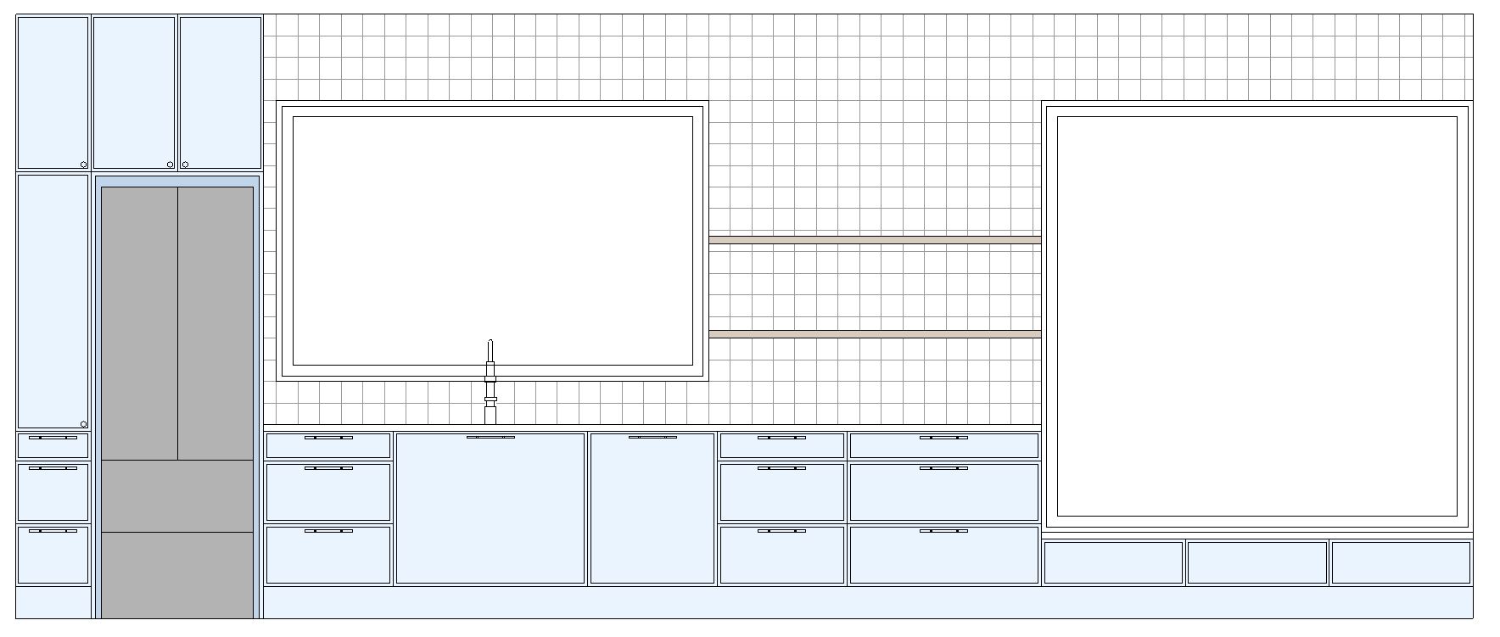The height and width of the screenshot is (637, 1500).
Task: Select the tile backsplash above left window
Action: 492,57
